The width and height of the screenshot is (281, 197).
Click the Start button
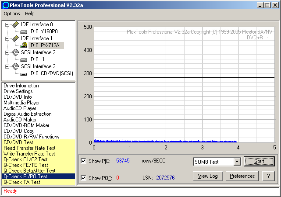[259, 162]
